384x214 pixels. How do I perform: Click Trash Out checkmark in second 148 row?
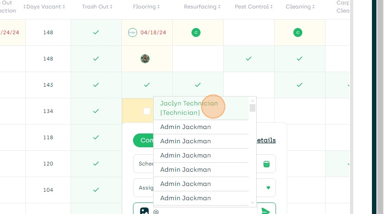click(x=96, y=59)
